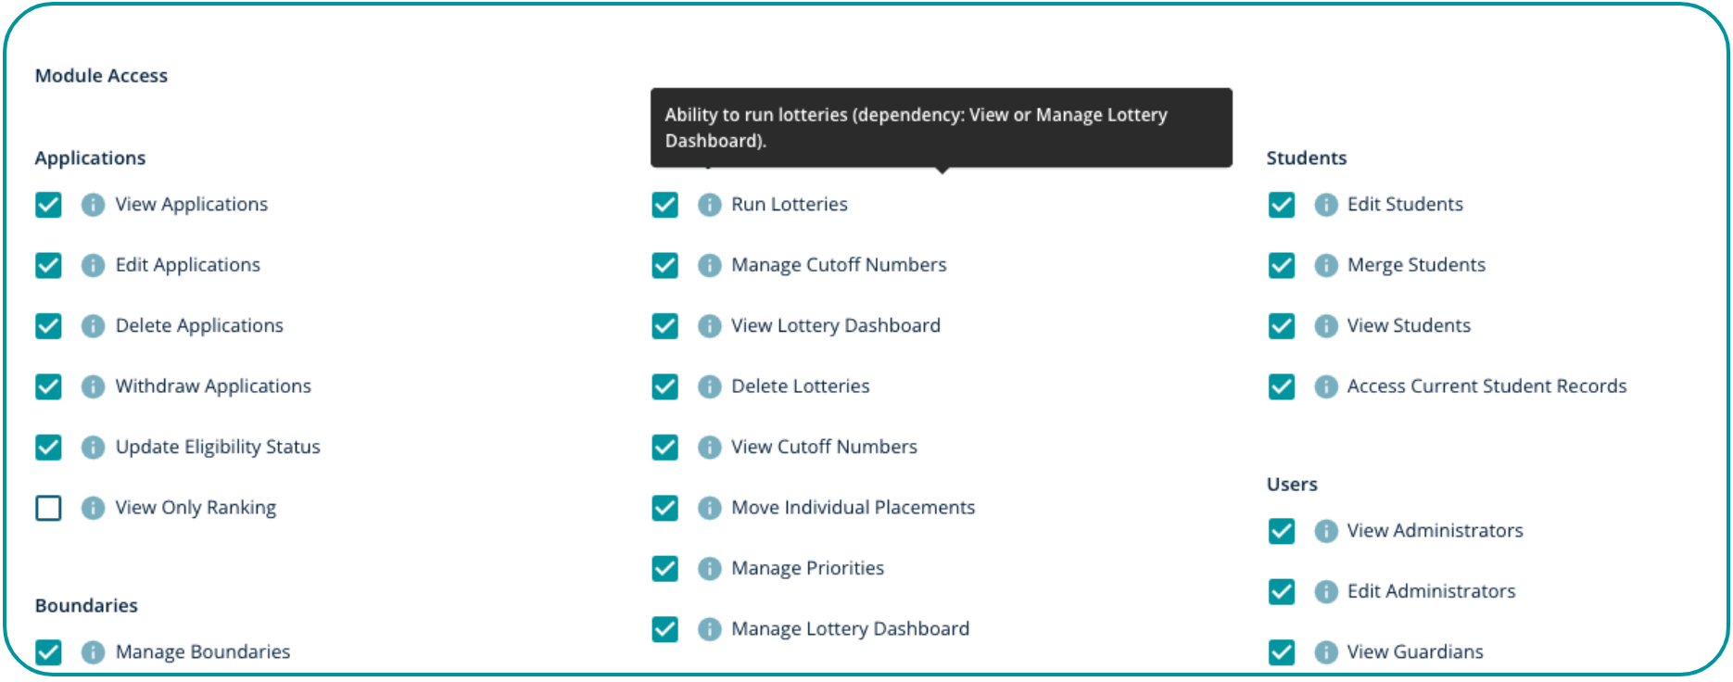Viewport: 1733px width, 682px height.
Task: Enable the View Only Ranking checkbox
Action: pos(48,508)
